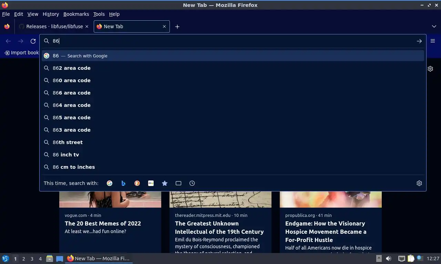Open search settings gear in urlbar dropdown
The height and width of the screenshot is (264, 441).
(x=419, y=183)
